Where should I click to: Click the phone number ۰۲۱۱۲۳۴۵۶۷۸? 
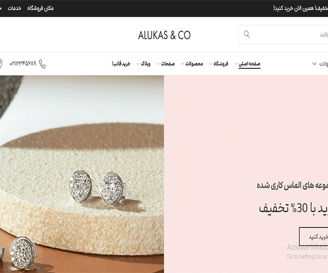(23, 63)
